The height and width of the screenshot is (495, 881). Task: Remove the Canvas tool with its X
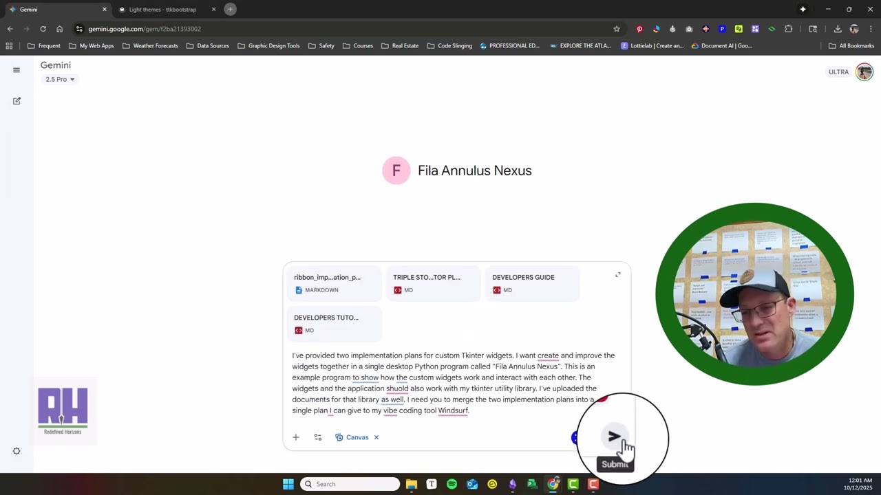[376, 437]
